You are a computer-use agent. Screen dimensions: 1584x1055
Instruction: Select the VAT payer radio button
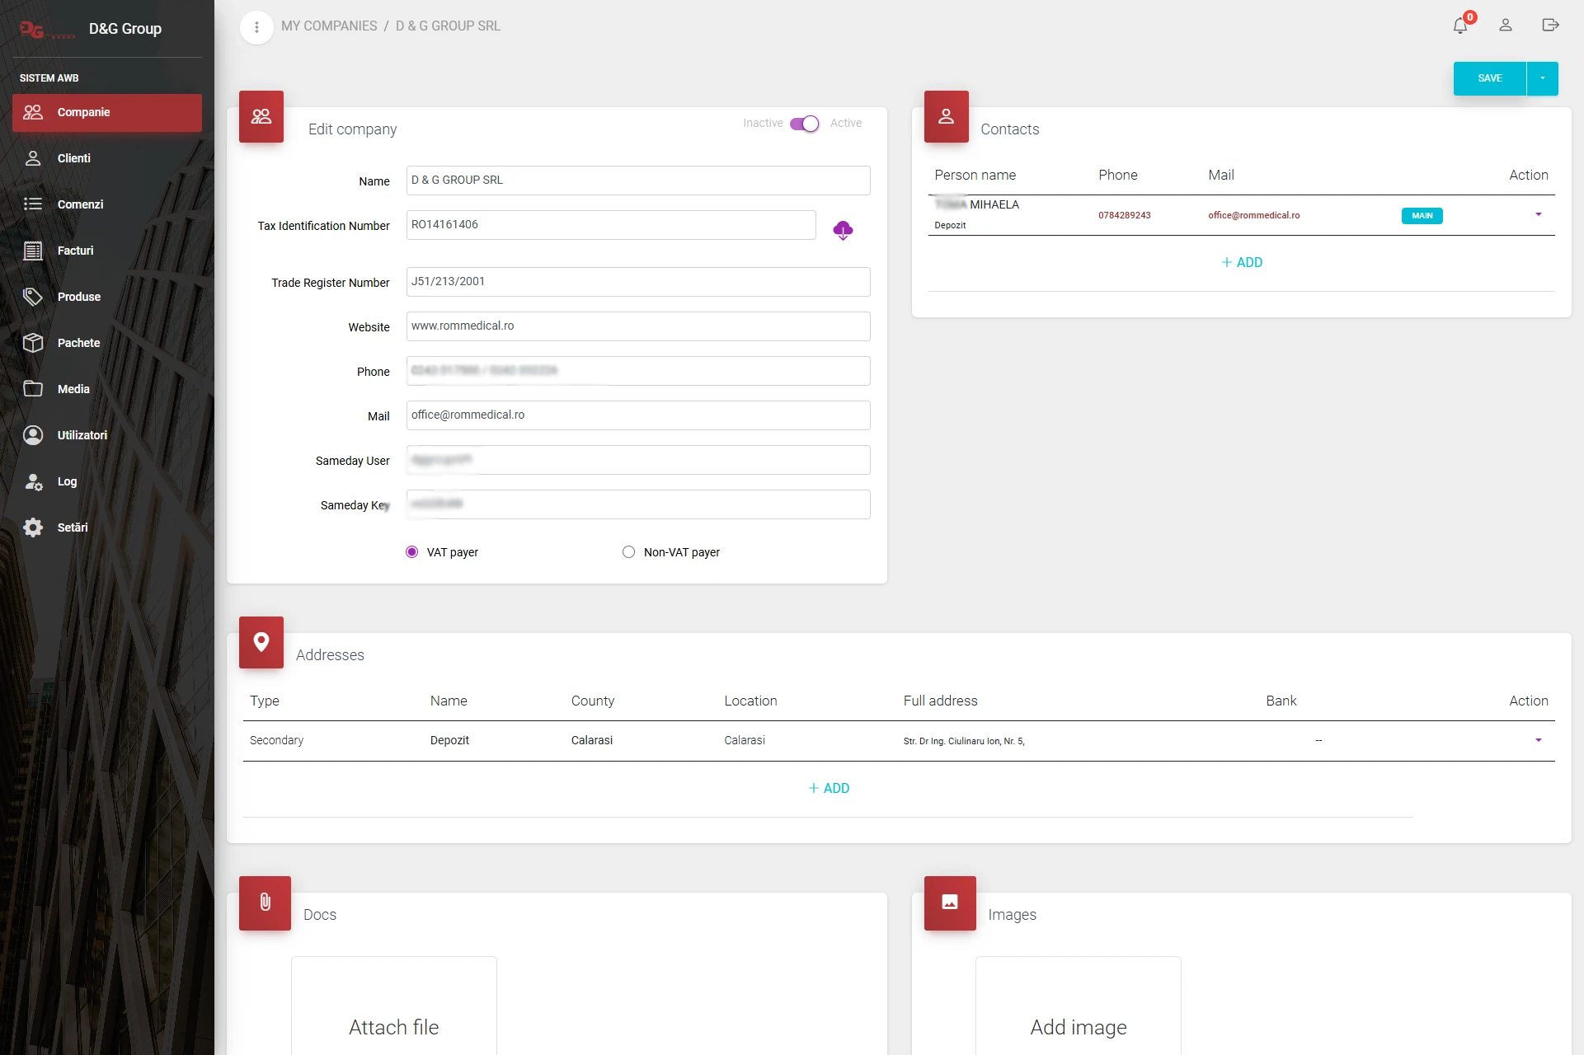coord(412,552)
